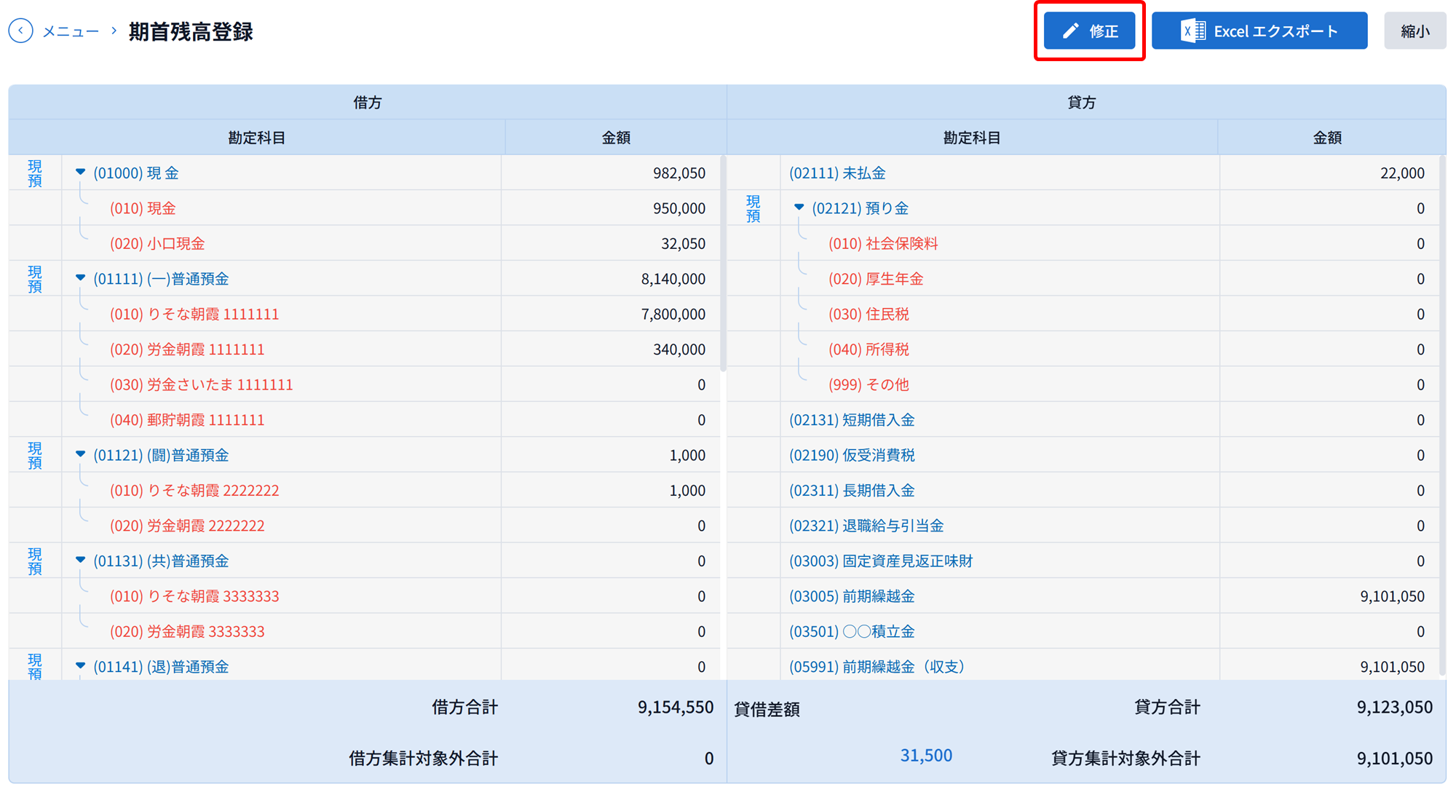Select the (020) 小口現金 sub-account

pyautogui.click(x=157, y=243)
